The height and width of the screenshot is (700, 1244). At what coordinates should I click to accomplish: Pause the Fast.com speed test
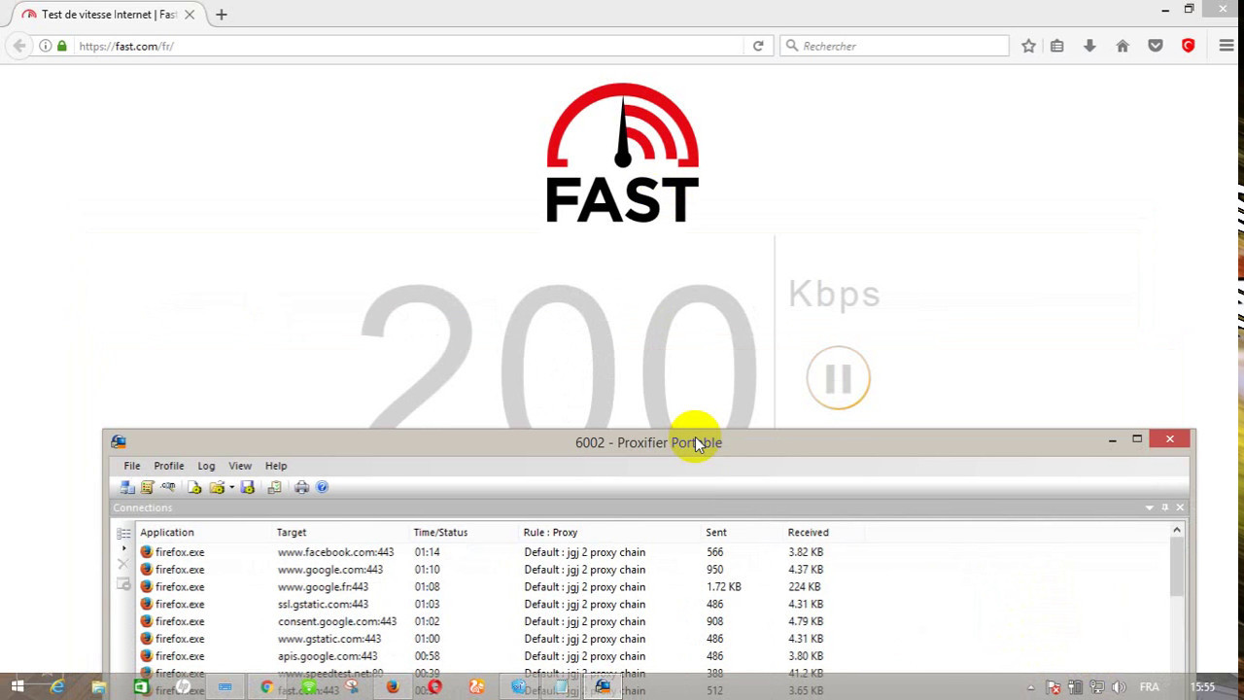(x=838, y=378)
